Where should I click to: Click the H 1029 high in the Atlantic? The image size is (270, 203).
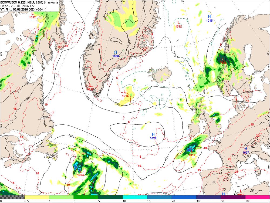tap(153, 136)
